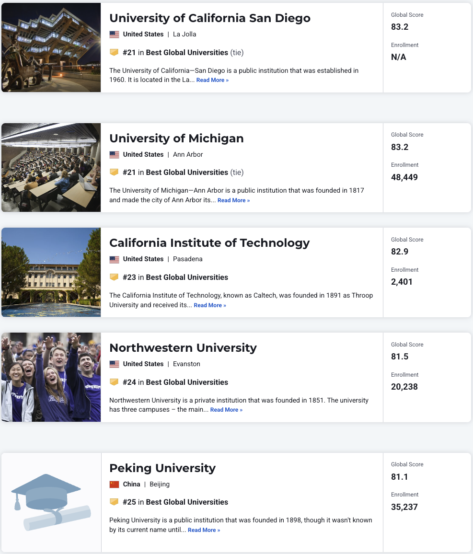Screen dimensions: 473x554
Task: Click the China flag icon beside Beijing
Action: [x=114, y=484]
